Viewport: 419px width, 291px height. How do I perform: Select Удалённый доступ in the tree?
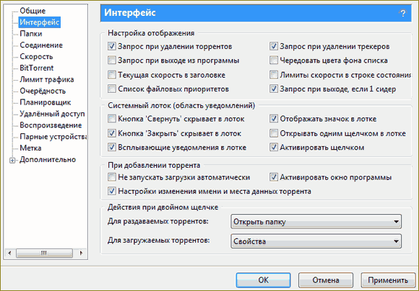tap(52, 114)
